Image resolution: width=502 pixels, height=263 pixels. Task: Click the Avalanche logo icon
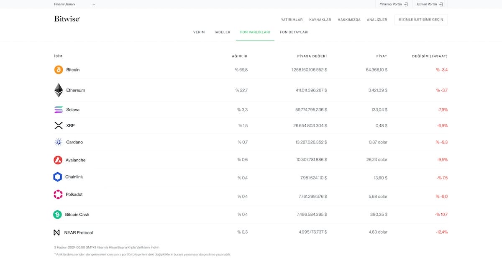click(58, 160)
